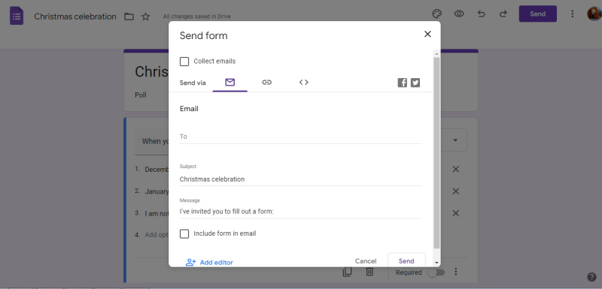Select the send via email tab
The image size is (602, 289).
pyautogui.click(x=230, y=83)
